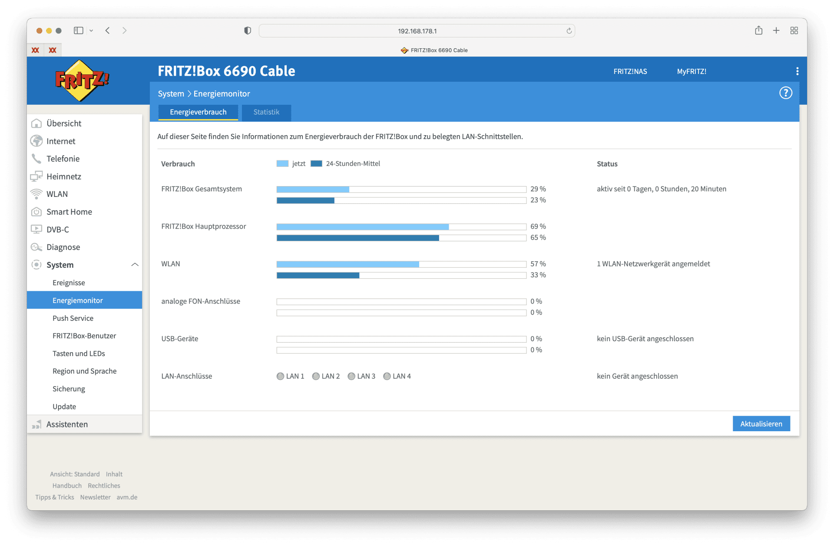Click the LAN 1 status indicator
Viewport: 834px width, 546px height.
pyautogui.click(x=281, y=376)
